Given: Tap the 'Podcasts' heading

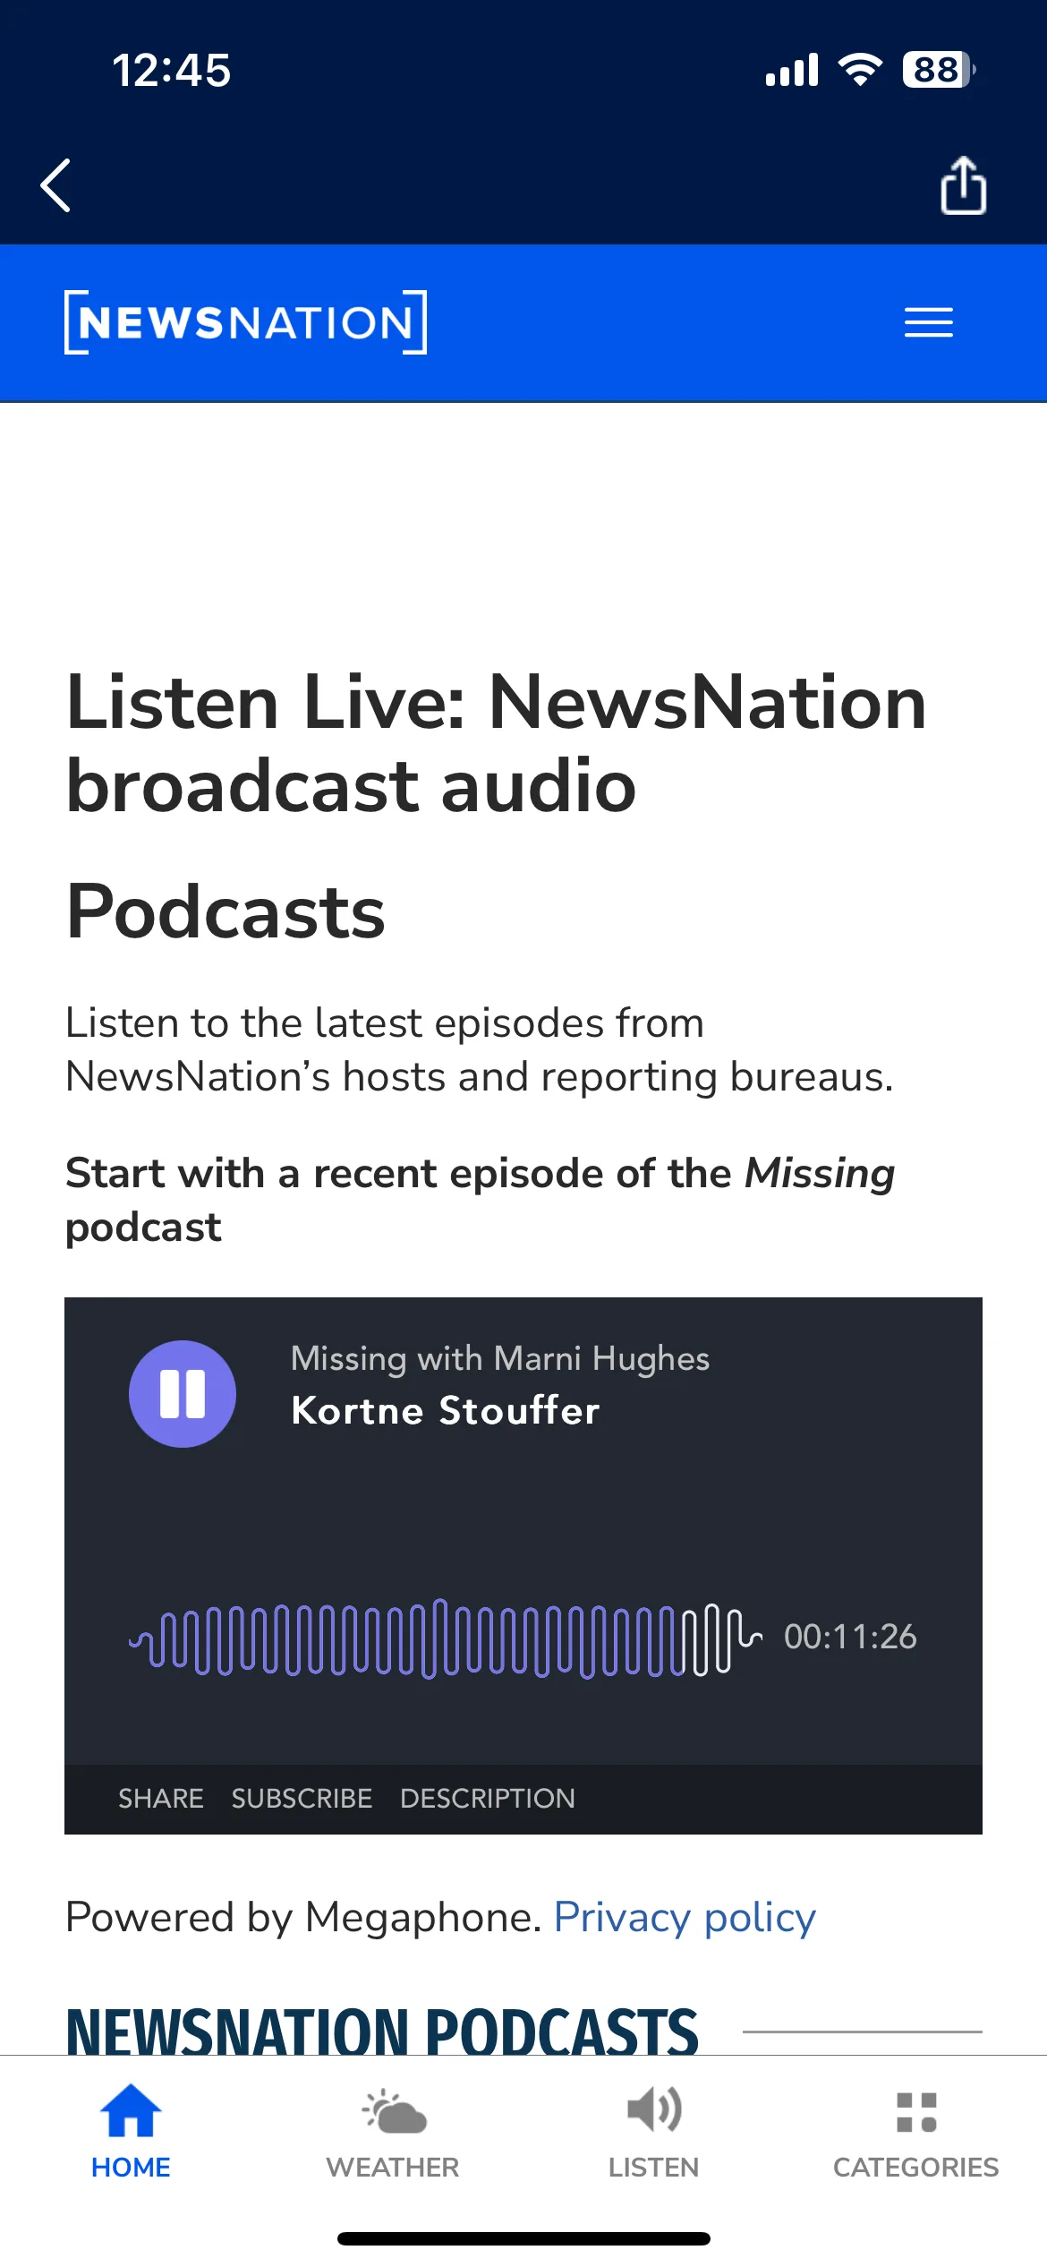Looking at the screenshot, I should click(226, 911).
